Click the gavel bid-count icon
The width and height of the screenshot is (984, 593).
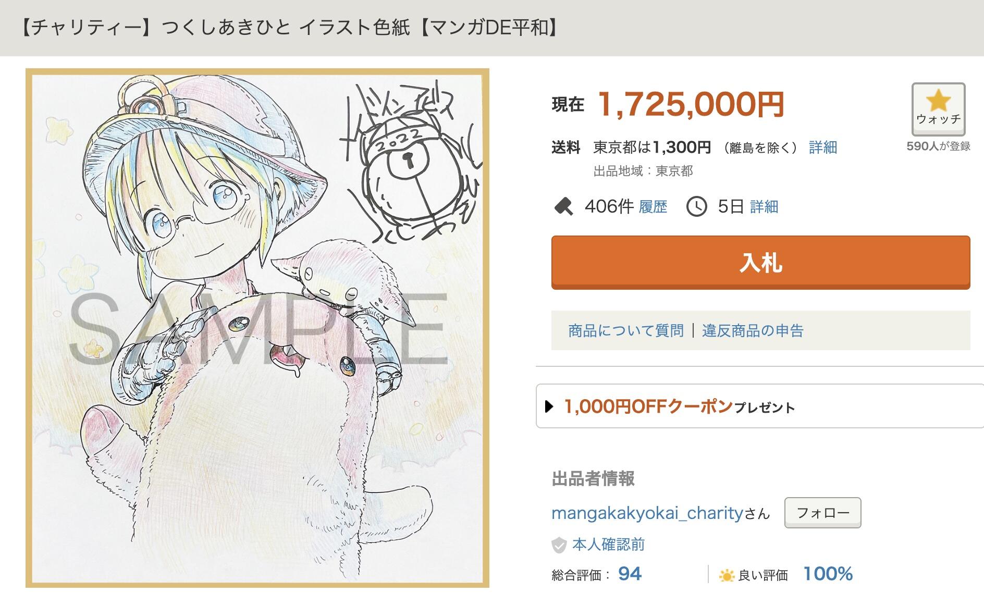(563, 207)
